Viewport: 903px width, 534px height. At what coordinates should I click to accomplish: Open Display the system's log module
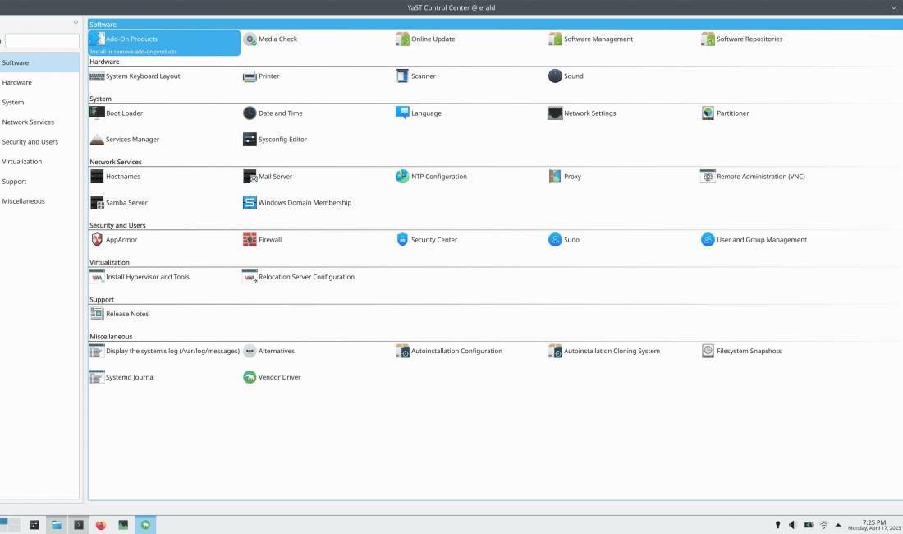[165, 351]
